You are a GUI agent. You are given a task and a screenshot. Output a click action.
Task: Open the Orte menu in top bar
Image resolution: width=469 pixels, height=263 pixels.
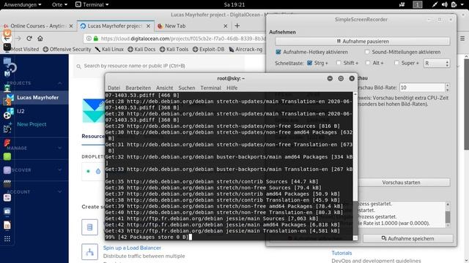[x=59, y=4]
